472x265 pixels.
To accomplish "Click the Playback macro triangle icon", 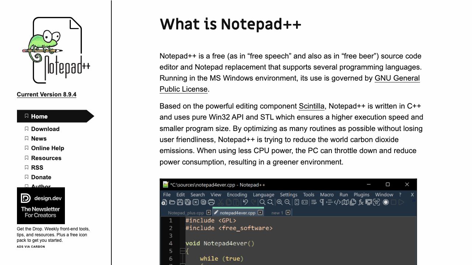I will [x=401, y=202].
